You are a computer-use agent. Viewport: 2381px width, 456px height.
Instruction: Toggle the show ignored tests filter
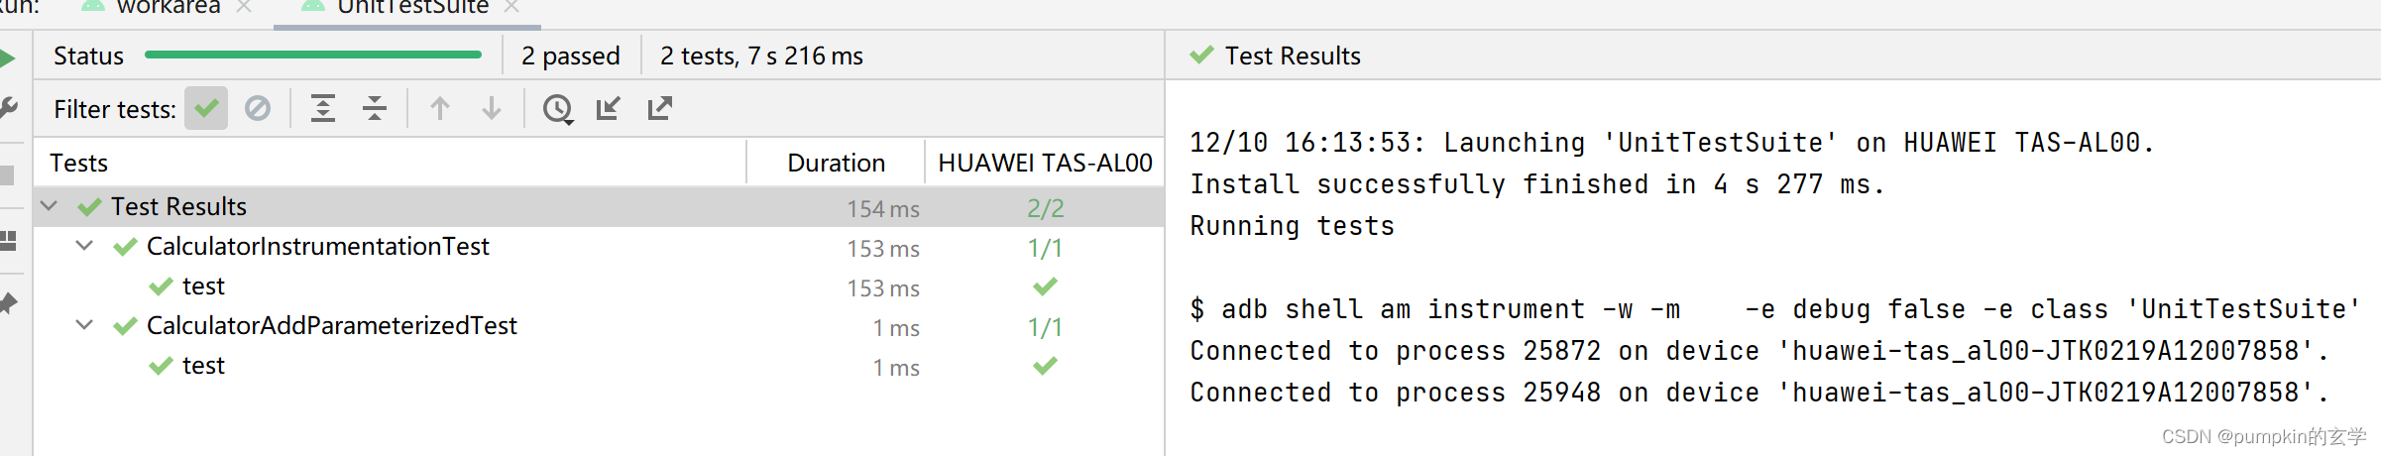pyautogui.click(x=258, y=108)
